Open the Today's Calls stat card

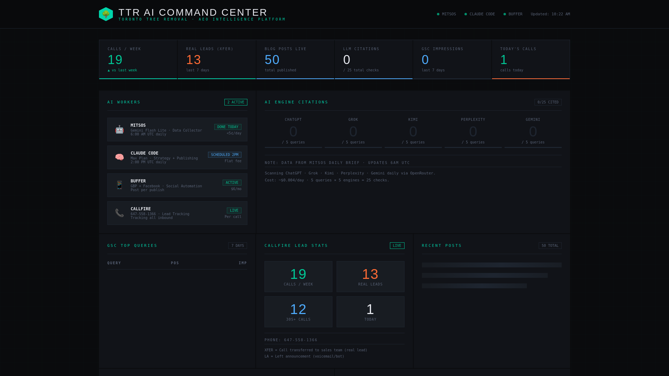[x=531, y=60]
